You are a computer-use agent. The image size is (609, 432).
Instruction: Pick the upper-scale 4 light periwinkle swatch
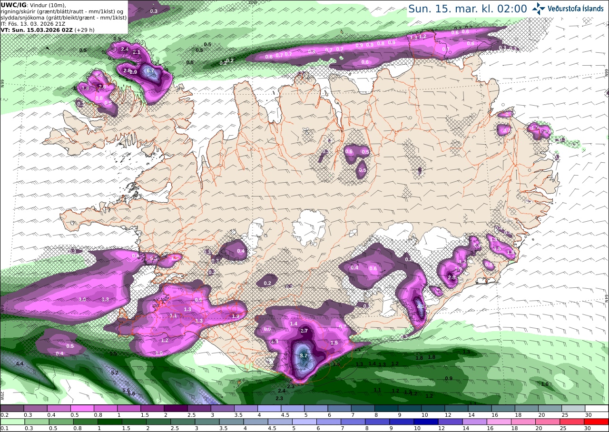pyautogui.click(x=269, y=408)
